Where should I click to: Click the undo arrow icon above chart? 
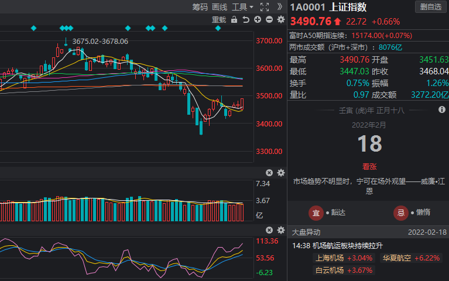click(x=246, y=19)
